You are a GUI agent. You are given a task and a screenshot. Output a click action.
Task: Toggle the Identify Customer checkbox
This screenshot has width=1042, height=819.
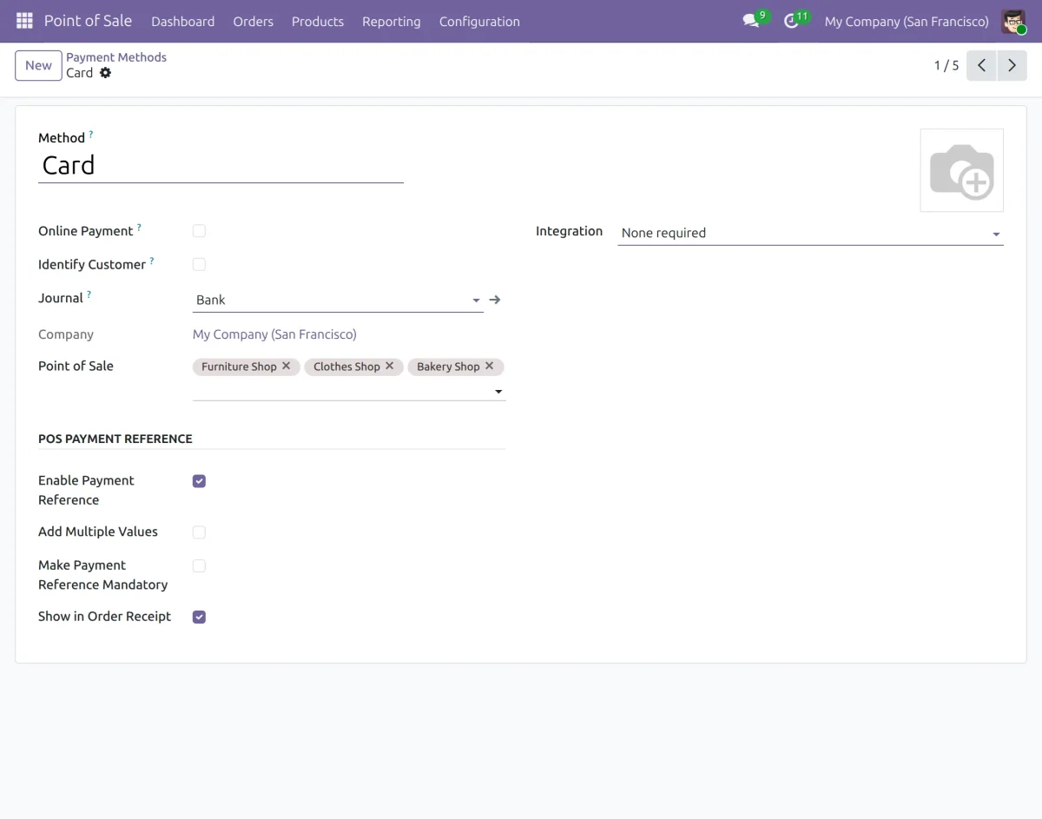199,264
